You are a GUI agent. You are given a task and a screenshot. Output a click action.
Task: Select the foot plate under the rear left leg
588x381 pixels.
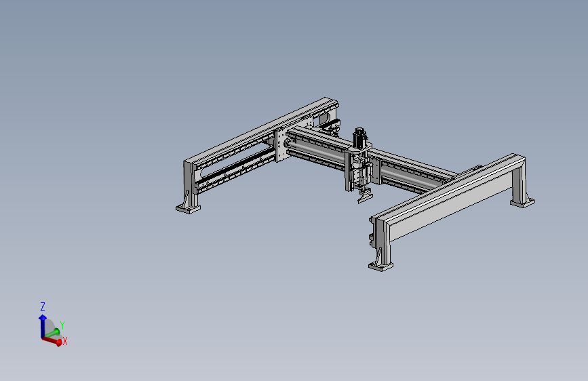coord(189,209)
